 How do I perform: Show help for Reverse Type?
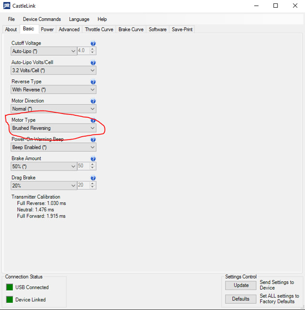(93, 82)
